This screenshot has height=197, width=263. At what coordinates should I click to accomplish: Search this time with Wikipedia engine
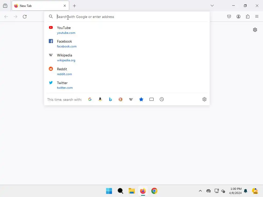(131, 99)
